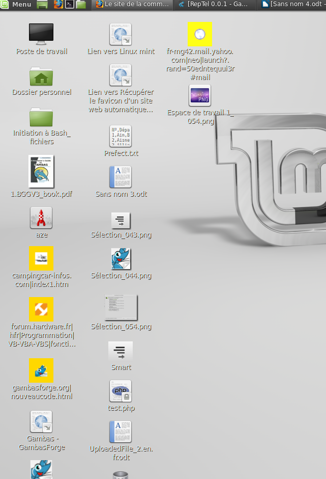Open the Poste de travail computer icon
This screenshot has width=326, height=479.
click(41, 34)
